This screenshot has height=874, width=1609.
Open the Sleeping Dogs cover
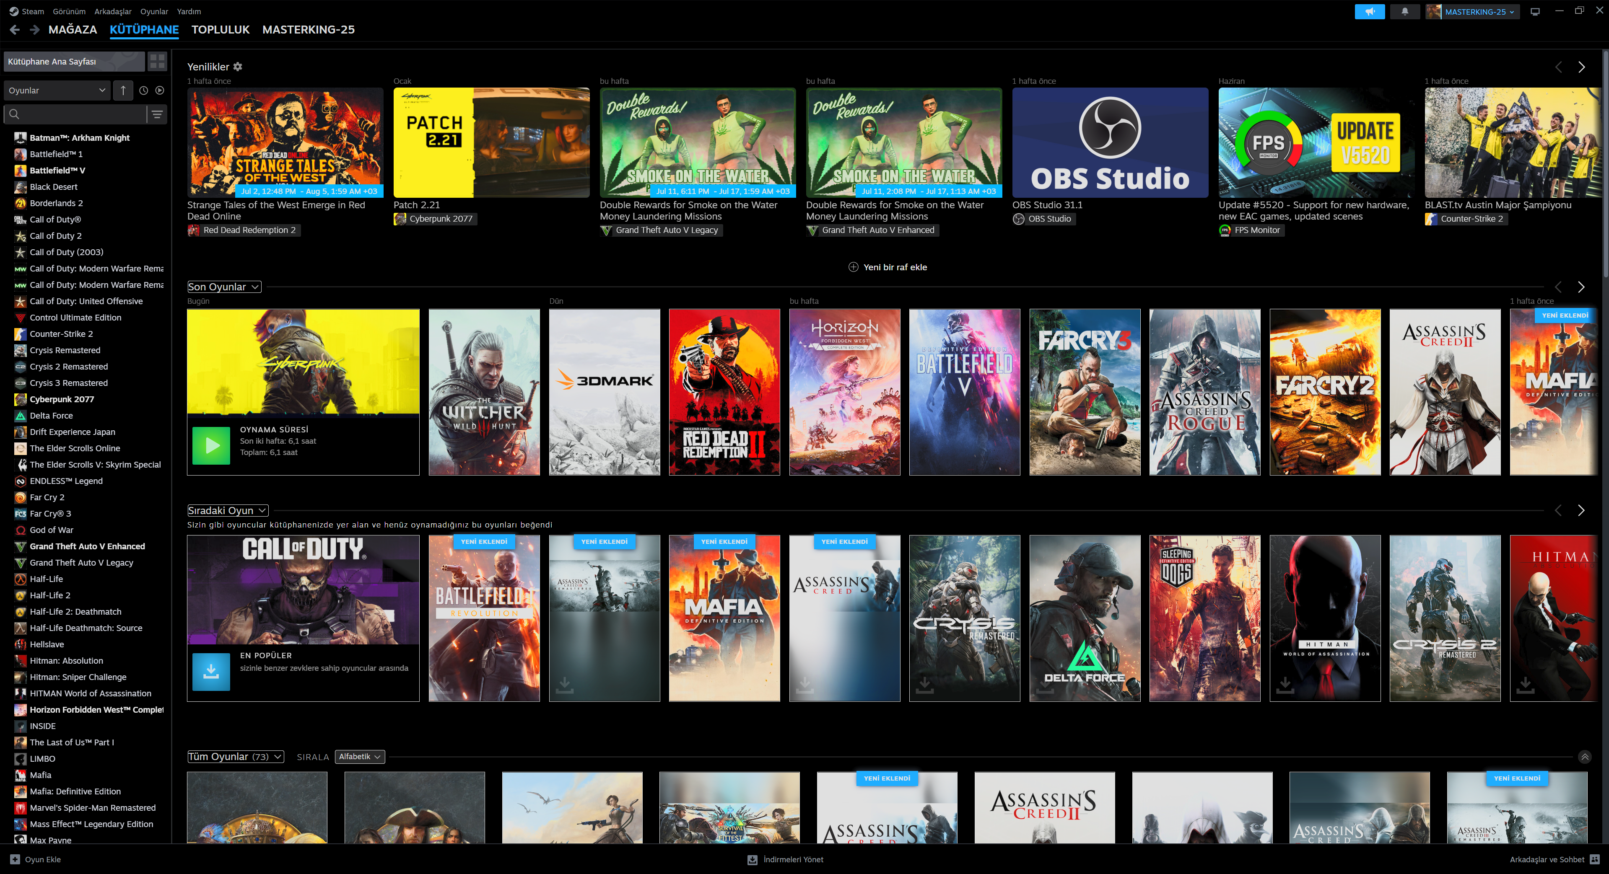point(1205,618)
